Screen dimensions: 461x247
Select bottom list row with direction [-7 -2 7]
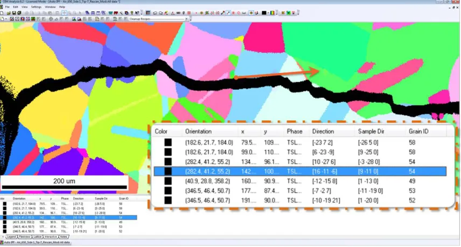tap(68, 227)
